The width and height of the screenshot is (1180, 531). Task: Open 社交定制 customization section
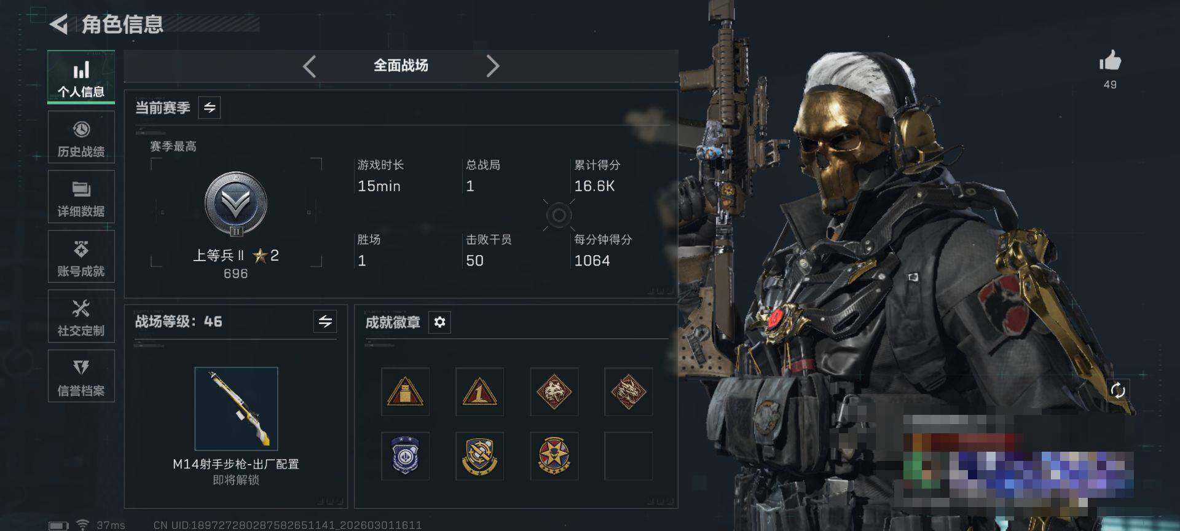[x=81, y=316]
